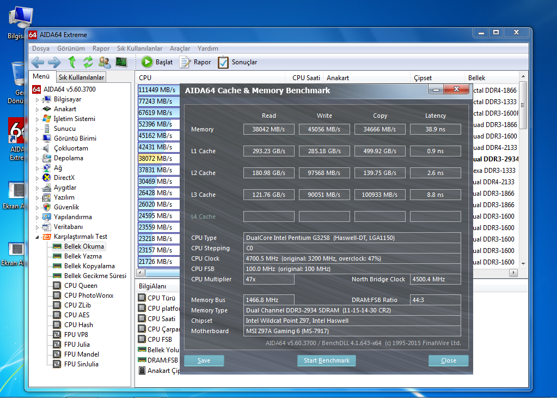
Task: Expand the Güvenlik tree node
Action: click(37, 208)
